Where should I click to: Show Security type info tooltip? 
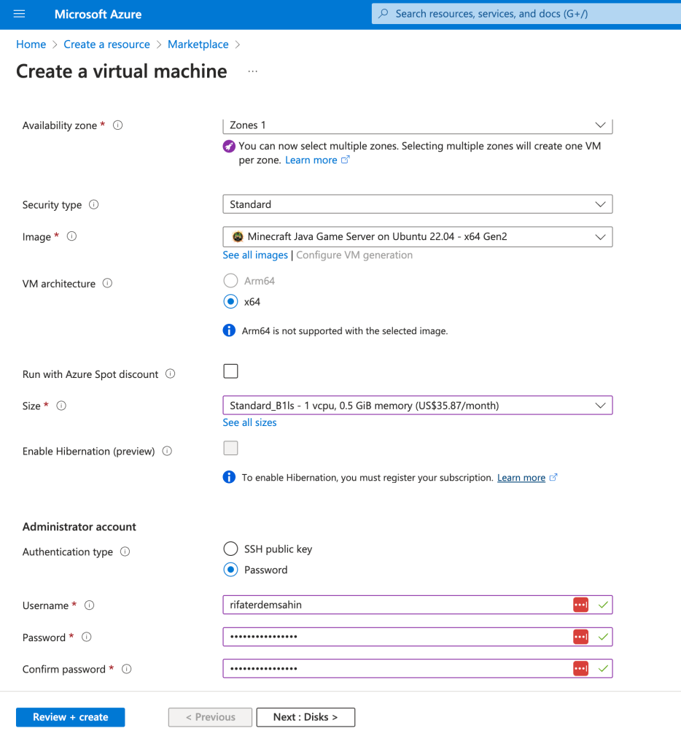[x=94, y=205]
